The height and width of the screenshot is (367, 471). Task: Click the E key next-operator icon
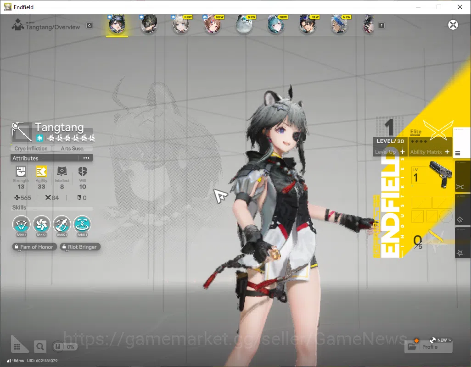(x=381, y=26)
